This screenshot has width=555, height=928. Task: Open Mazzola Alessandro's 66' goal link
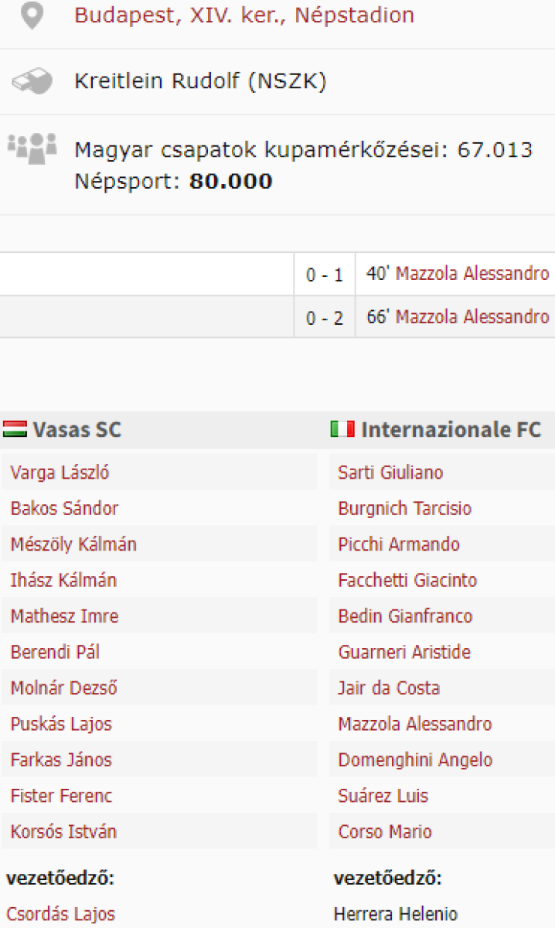click(x=472, y=317)
